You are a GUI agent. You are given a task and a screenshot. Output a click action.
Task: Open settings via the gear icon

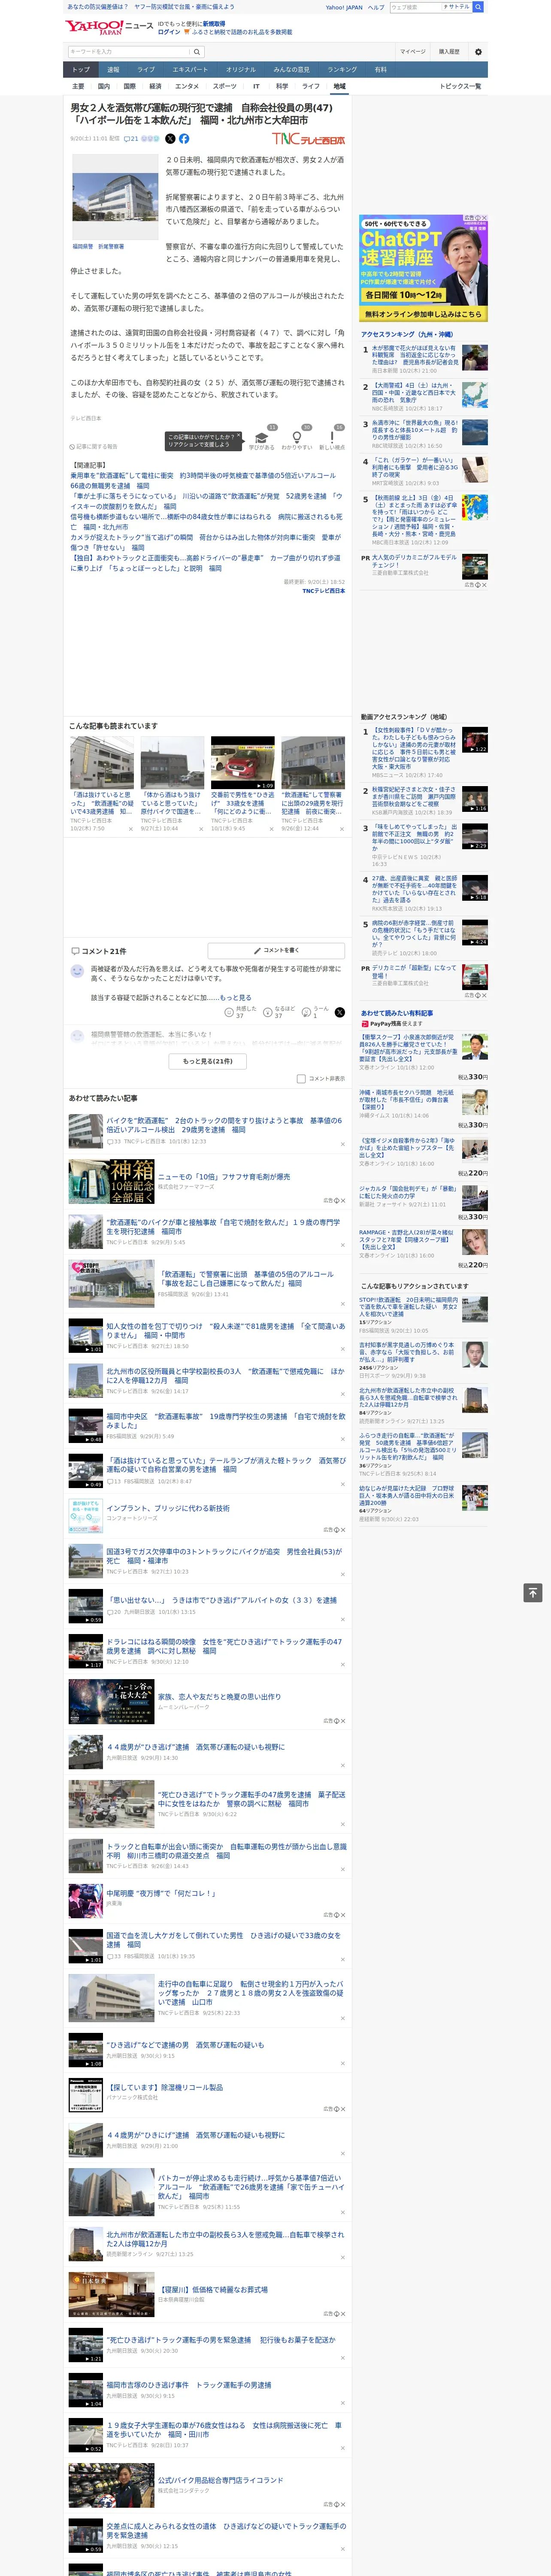(478, 52)
